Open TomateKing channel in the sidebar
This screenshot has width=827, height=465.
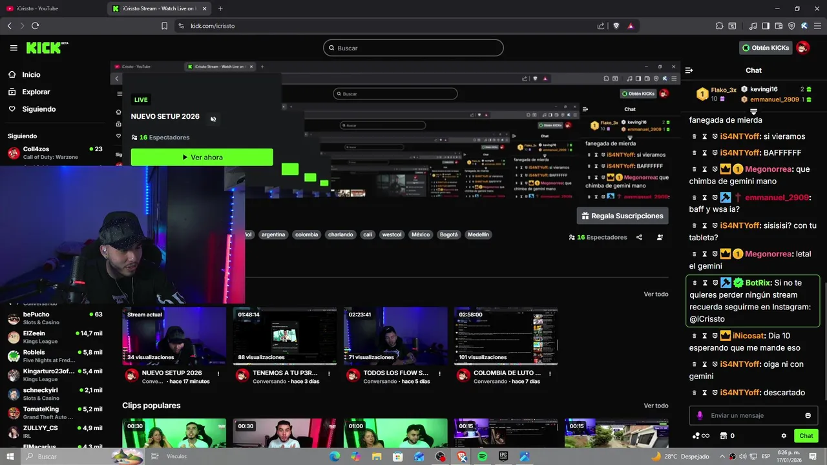[x=55, y=413]
